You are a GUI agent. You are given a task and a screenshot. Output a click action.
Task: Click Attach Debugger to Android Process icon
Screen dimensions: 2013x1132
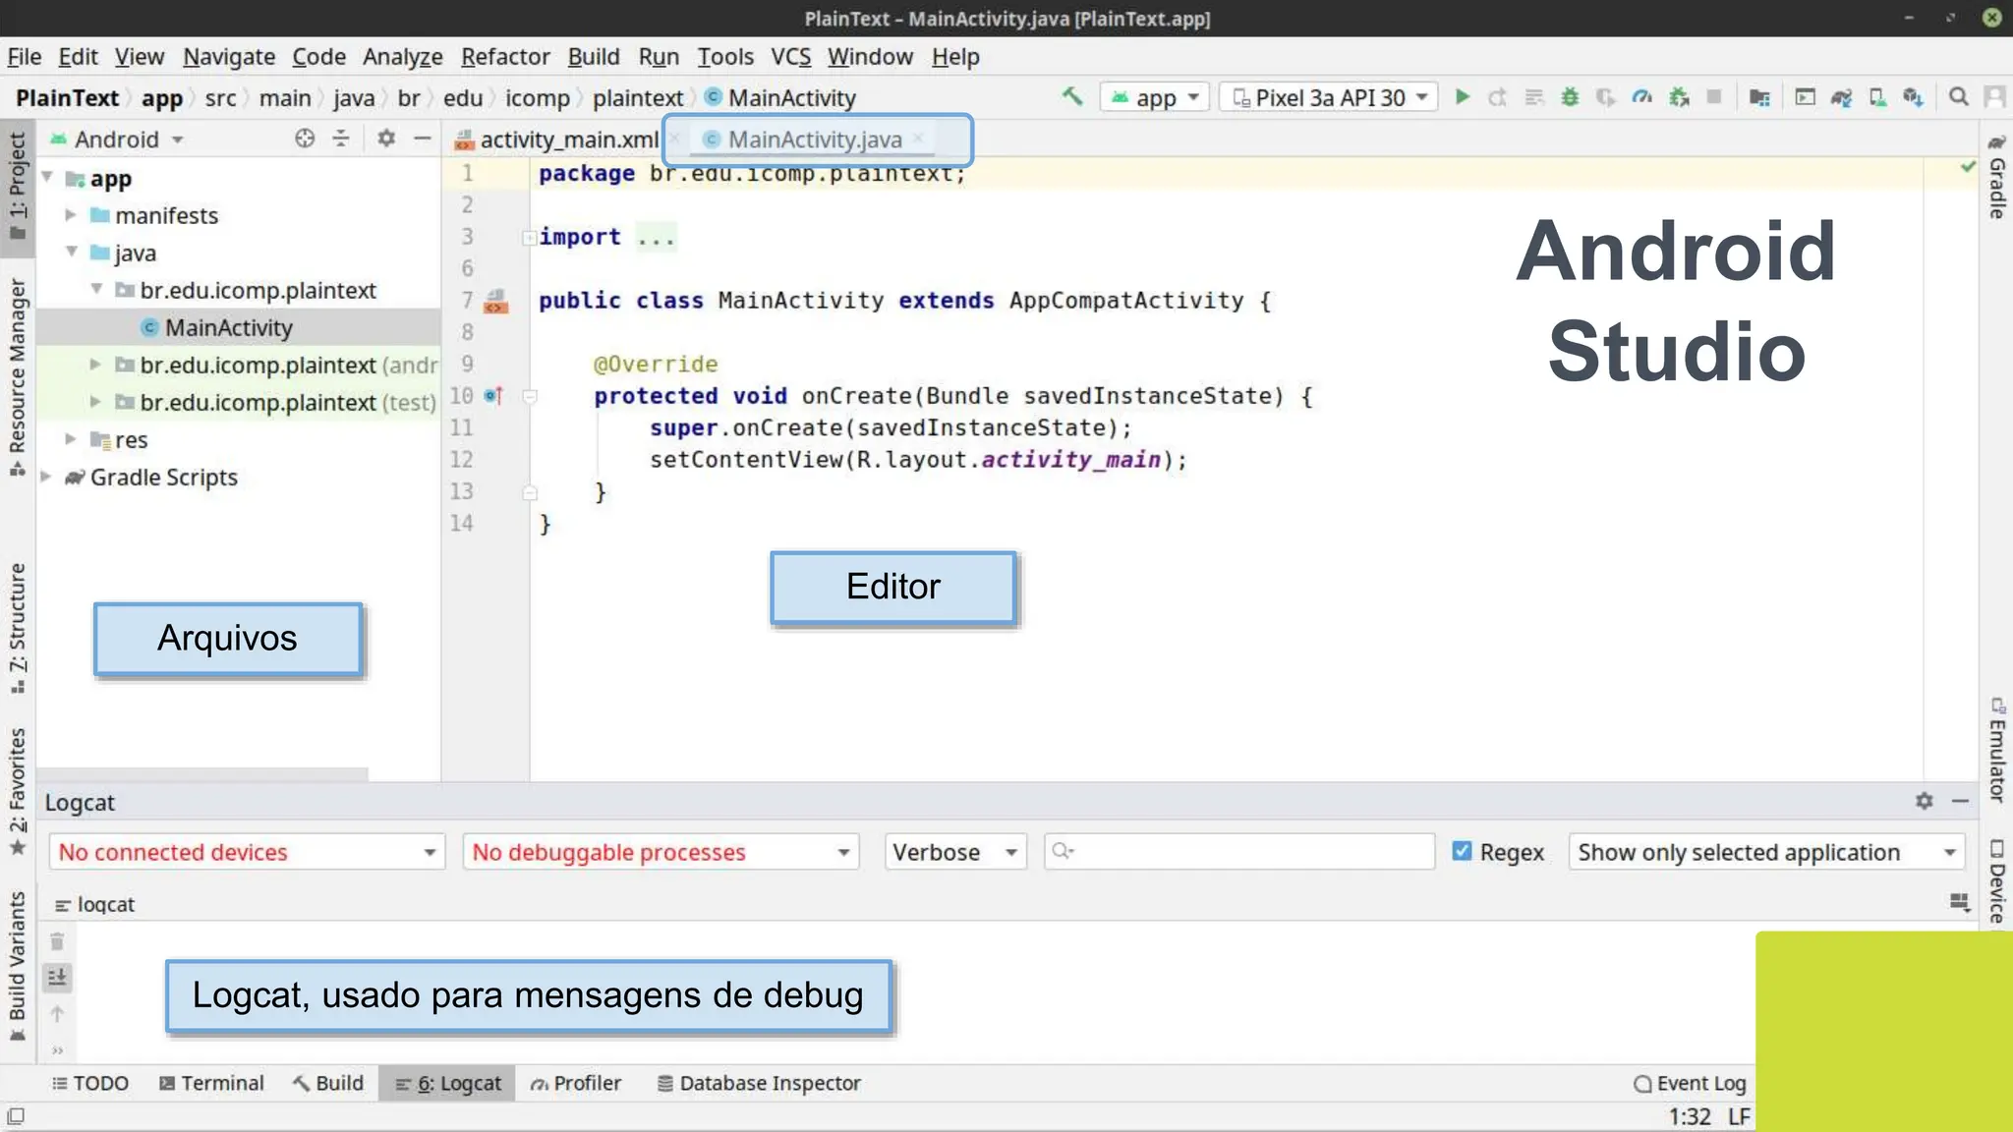coord(1679,96)
